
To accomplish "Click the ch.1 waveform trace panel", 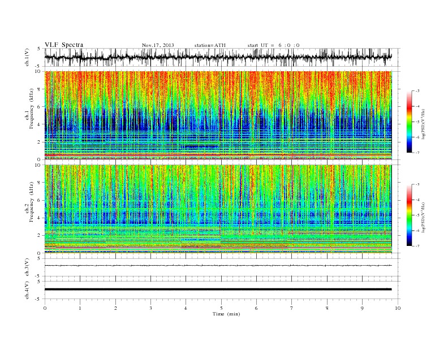I will (x=222, y=57).
